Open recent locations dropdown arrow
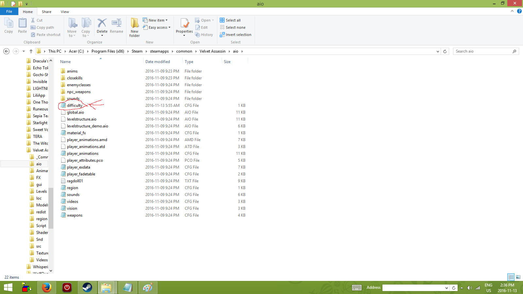This screenshot has width=523, height=294. 24,51
